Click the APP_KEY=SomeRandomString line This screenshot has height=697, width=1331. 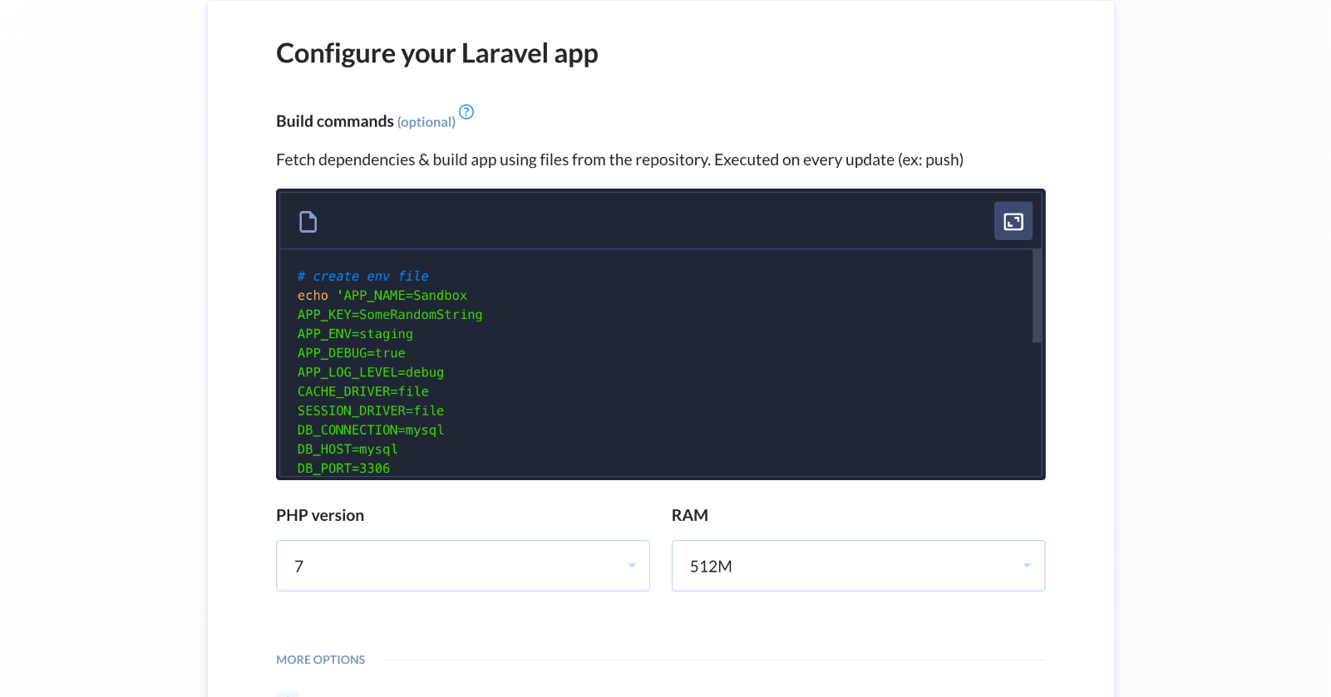tap(390, 315)
